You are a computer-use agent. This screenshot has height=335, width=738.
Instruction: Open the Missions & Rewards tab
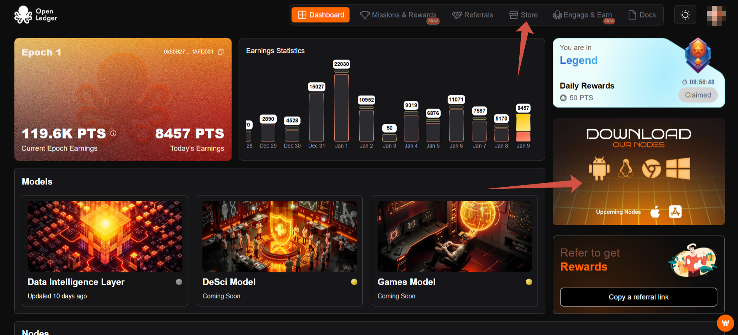pos(398,15)
